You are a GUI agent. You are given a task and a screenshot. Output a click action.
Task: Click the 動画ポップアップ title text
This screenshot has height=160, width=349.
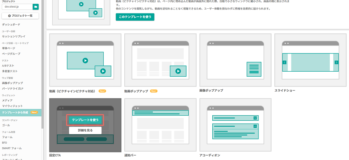(x=136, y=91)
